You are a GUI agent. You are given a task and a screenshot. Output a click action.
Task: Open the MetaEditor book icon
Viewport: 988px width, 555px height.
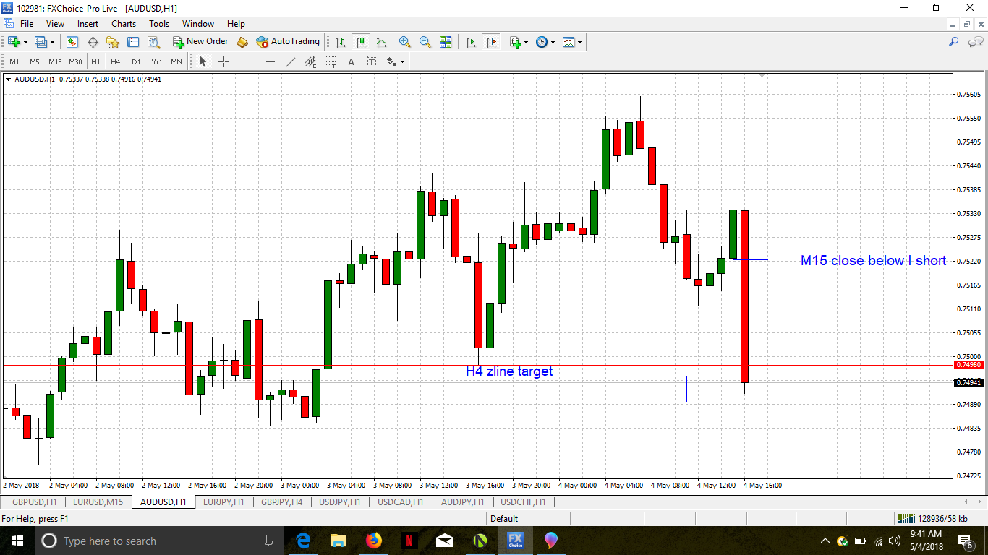coord(242,42)
